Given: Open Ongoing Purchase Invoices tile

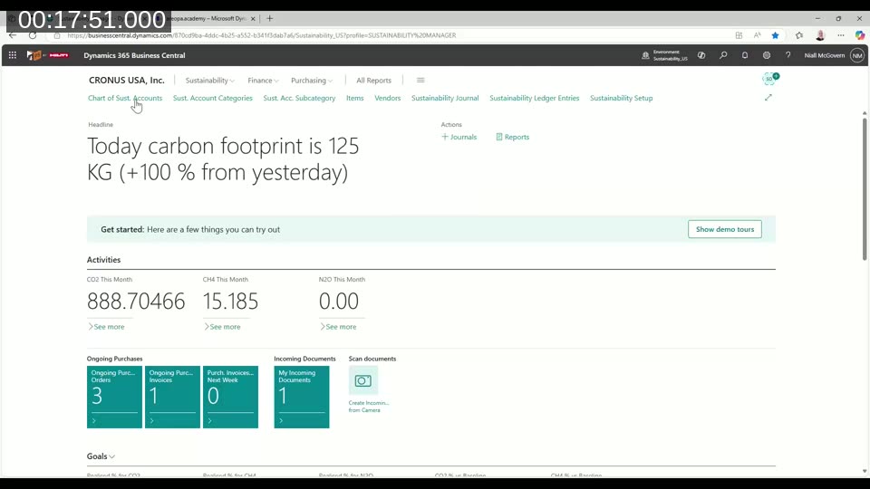Looking at the screenshot, I should (x=172, y=397).
